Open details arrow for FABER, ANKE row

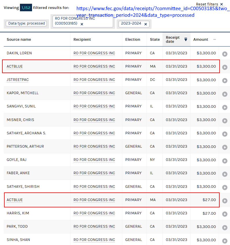pyautogui.click(x=225, y=174)
